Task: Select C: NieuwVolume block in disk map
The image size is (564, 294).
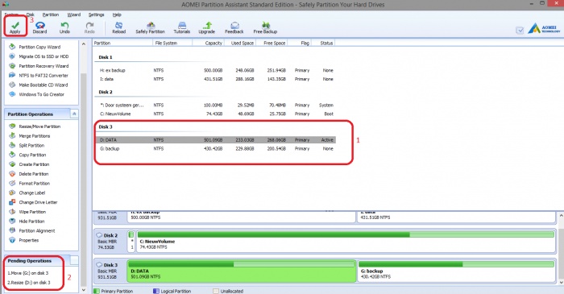Action: click(x=346, y=241)
